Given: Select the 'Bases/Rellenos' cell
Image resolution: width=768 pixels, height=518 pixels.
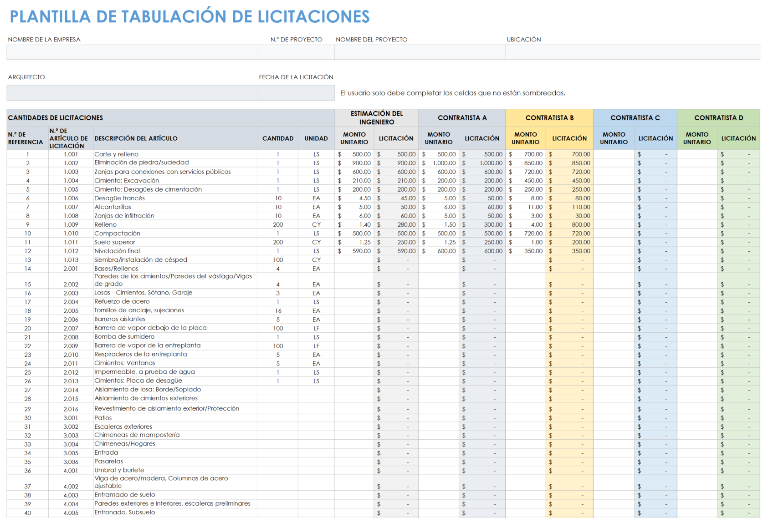Looking at the screenshot, I should 175,269.
